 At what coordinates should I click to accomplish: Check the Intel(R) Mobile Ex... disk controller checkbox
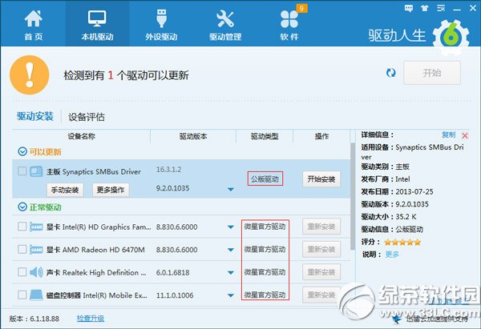point(22,295)
